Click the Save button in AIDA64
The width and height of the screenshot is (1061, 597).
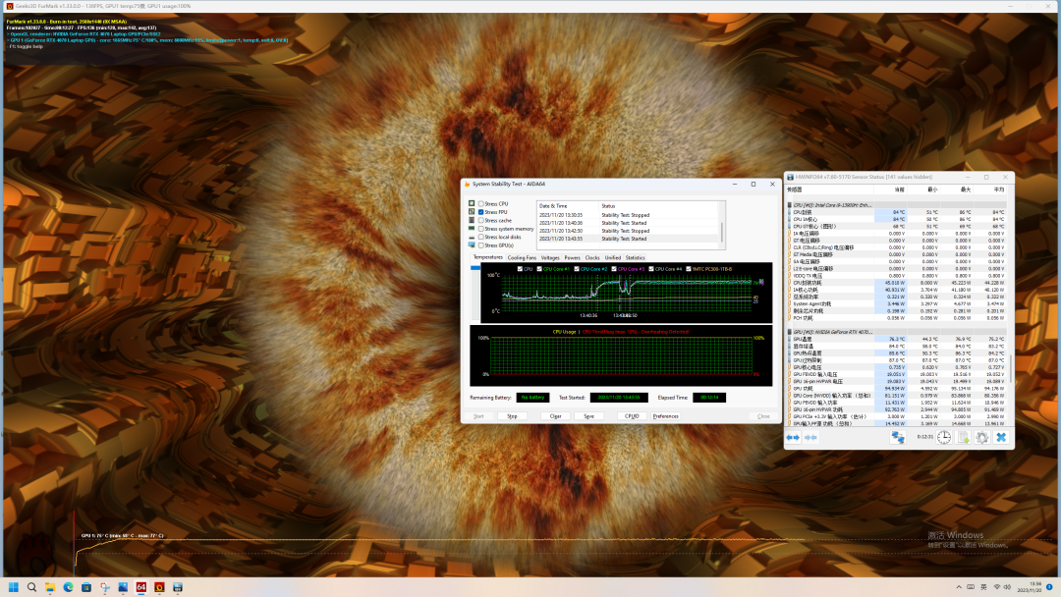click(588, 416)
